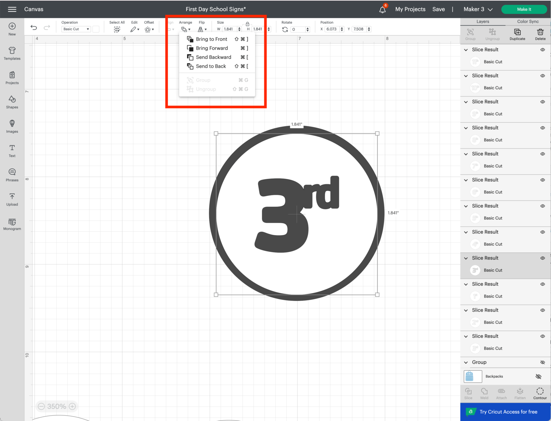The height and width of the screenshot is (421, 551).
Task: Select the Shapes tool
Action: click(x=12, y=103)
